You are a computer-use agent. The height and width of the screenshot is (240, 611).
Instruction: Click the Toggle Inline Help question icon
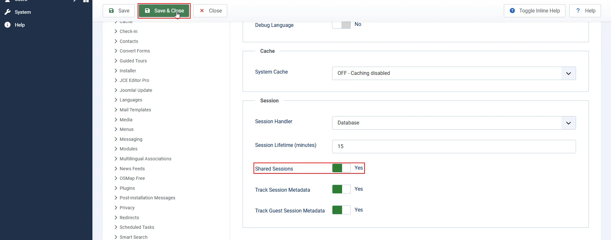[x=512, y=11]
